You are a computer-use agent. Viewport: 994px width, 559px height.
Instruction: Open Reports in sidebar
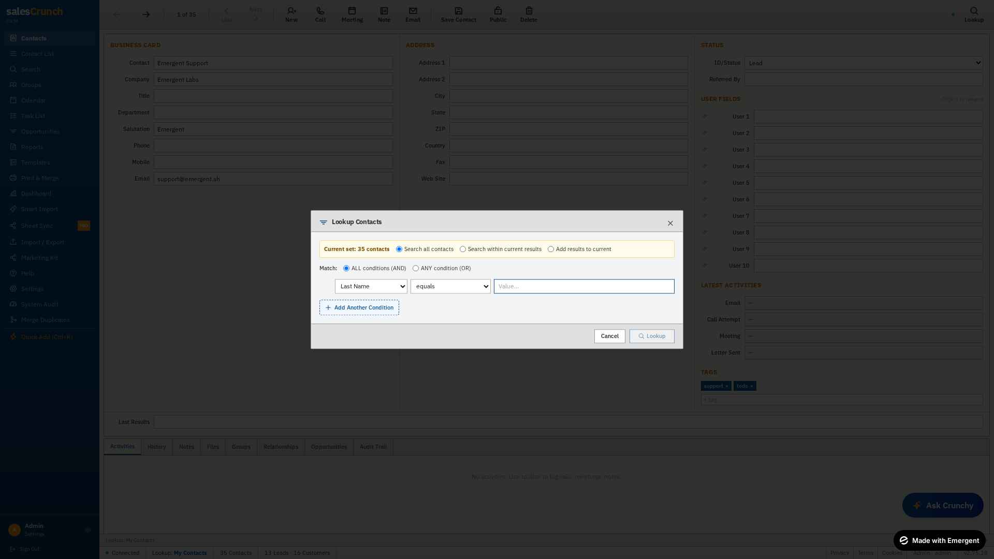[50, 147]
